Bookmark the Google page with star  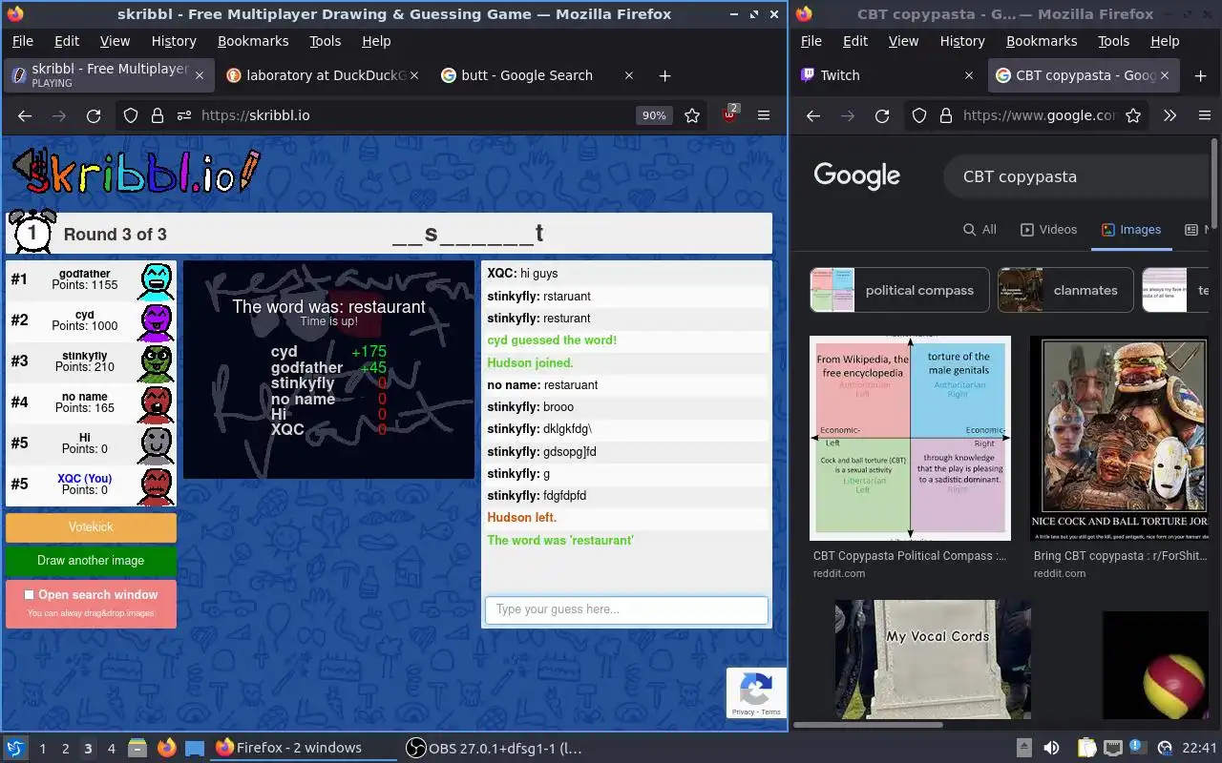(1133, 115)
